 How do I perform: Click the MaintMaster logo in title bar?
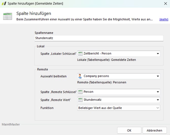click(x=4, y=4)
